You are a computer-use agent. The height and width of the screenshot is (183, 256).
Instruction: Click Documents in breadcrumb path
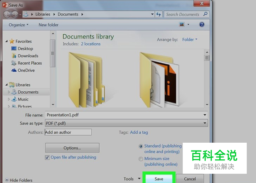tap(68, 14)
